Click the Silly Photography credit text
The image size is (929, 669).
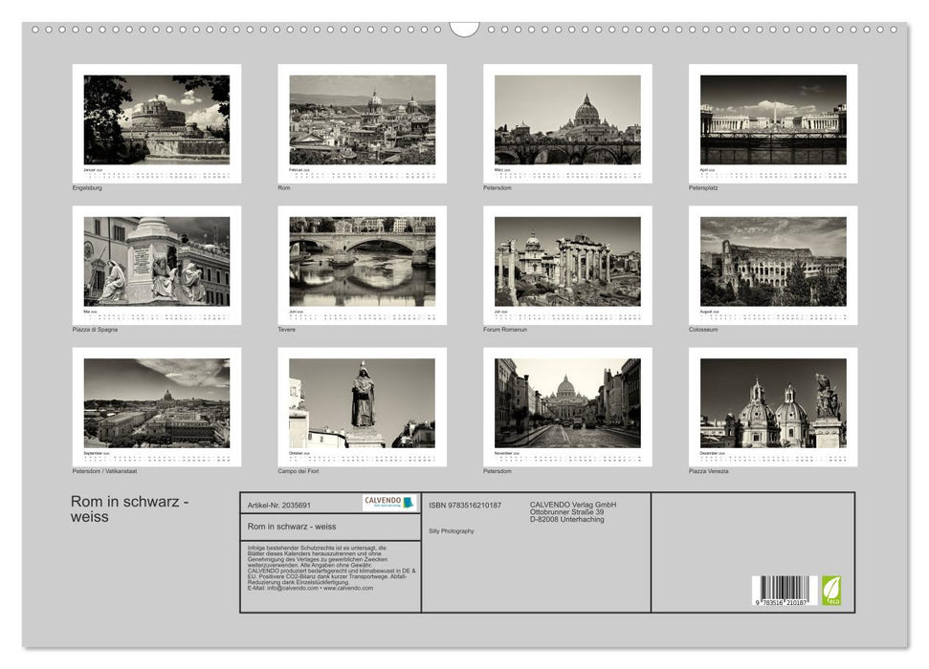[x=452, y=530]
